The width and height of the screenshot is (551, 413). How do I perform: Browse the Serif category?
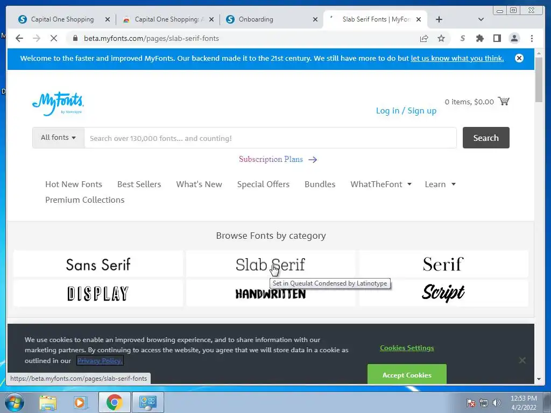tap(443, 264)
